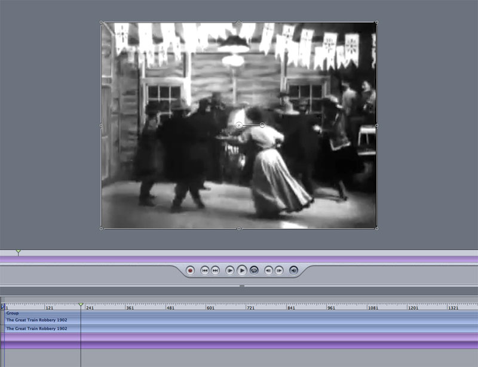Step forward one frame

(279, 270)
